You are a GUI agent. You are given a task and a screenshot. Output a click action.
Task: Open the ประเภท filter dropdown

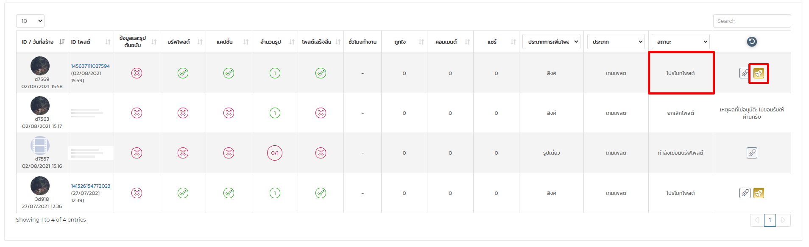pos(616,42)
